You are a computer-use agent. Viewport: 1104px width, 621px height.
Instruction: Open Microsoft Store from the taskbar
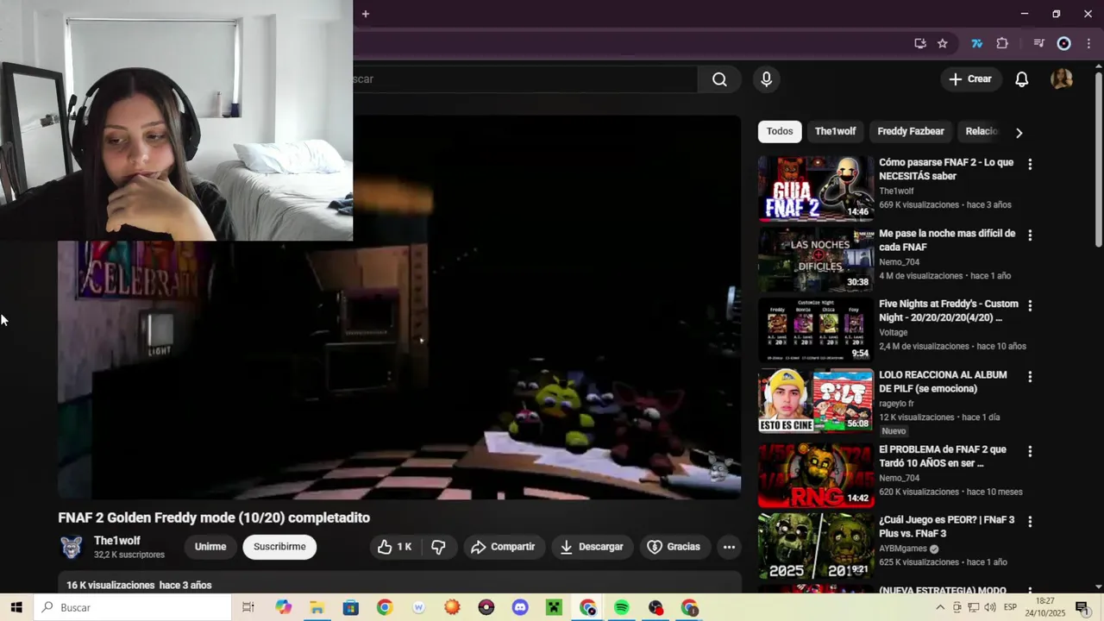pyautogui.click(x=350, y=607)
